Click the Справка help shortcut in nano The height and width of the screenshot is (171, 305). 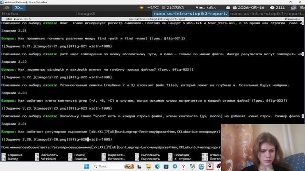coord(12,155)
